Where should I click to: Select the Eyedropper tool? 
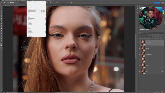click(1, 17)
